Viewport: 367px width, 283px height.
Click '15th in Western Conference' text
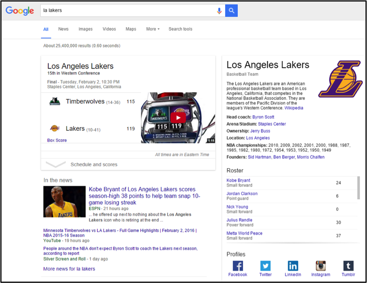click(x=73, y=73)
